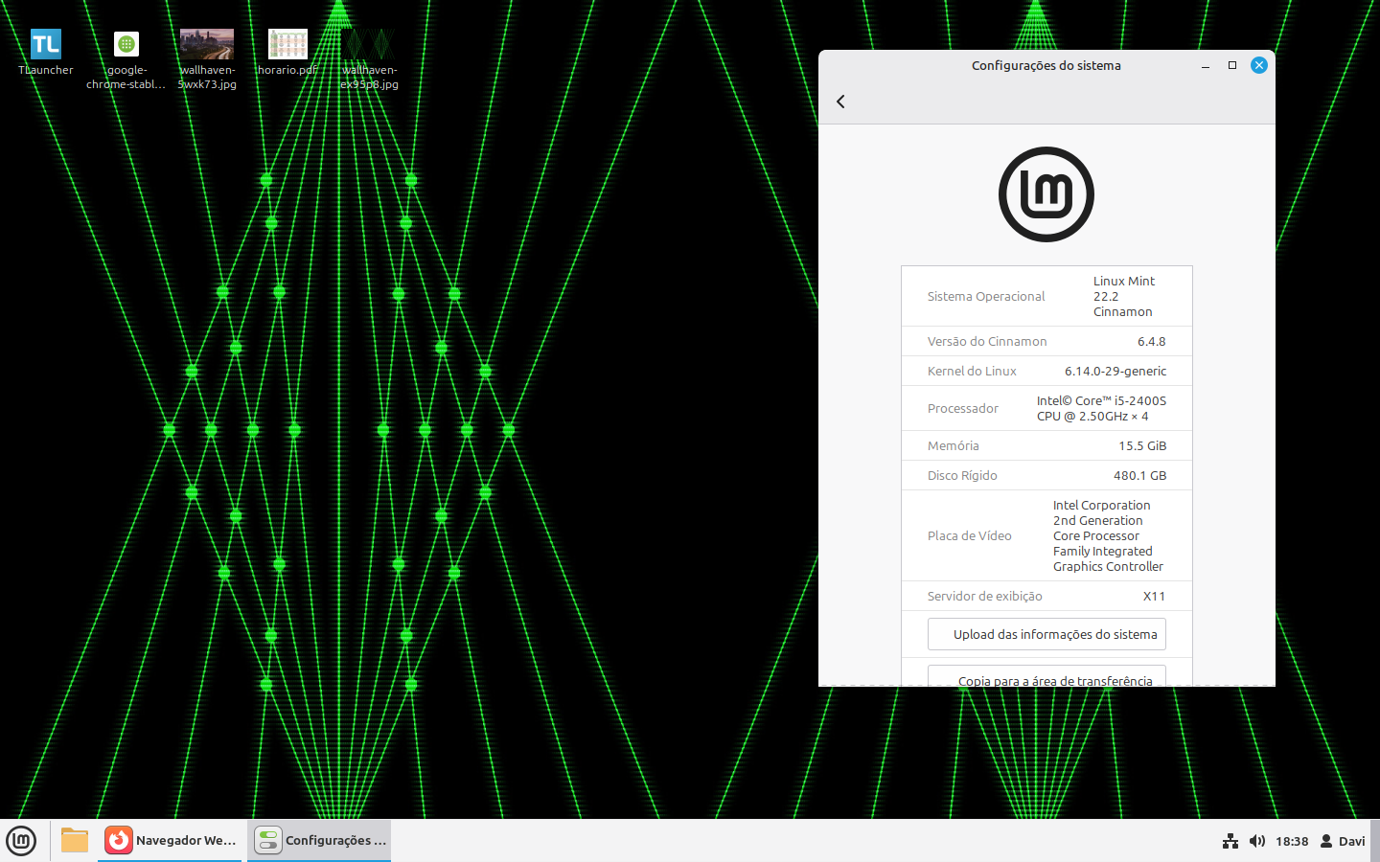Open the Davi user menu
1380x862 pixels.
coord(1343,841)
